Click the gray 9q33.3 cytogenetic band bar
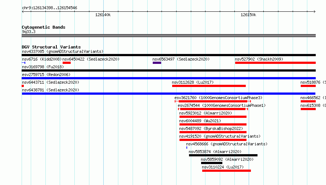The height and width of the screenshot is (185, 326). [168, 36]
